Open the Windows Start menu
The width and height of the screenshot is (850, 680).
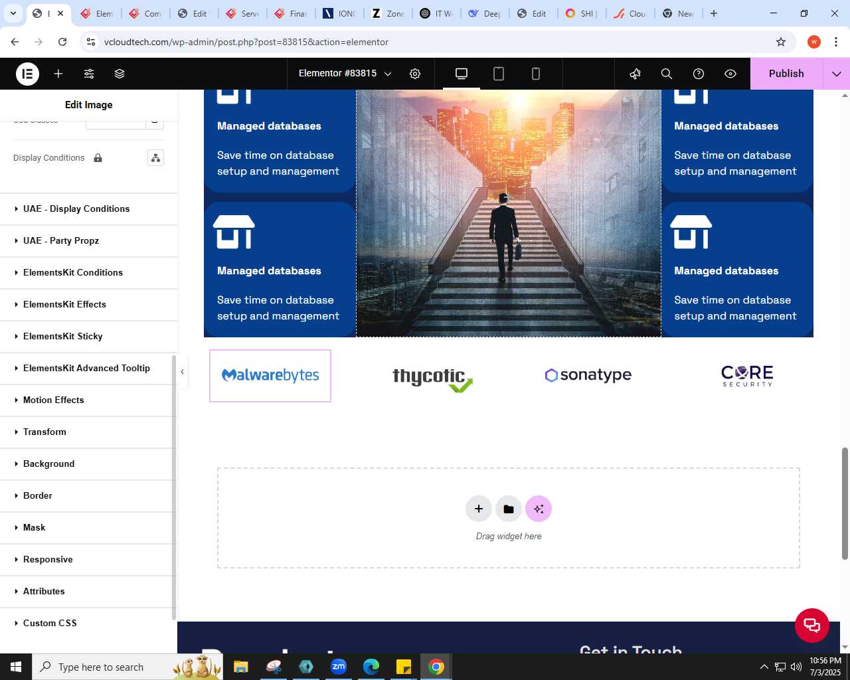coord(16,667)
